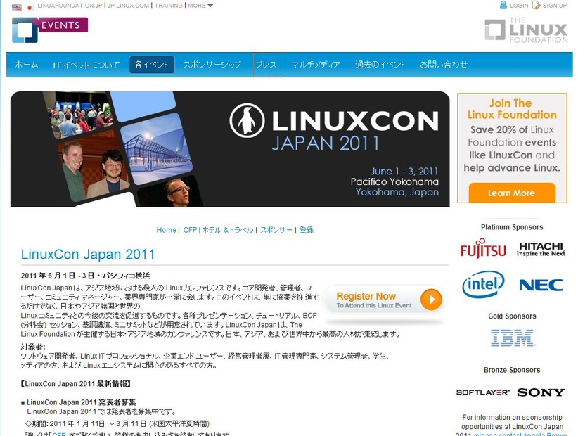The image size is (578, 436).
Task: Click the Register Now text
Action: (366, 296)
